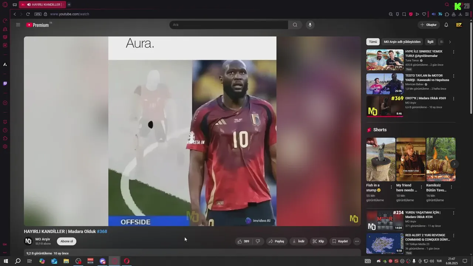Open the Opera easy setup sliders icon
Viewport: 473px width, 266px height.
pyautogui.click(x=467, y=14)
